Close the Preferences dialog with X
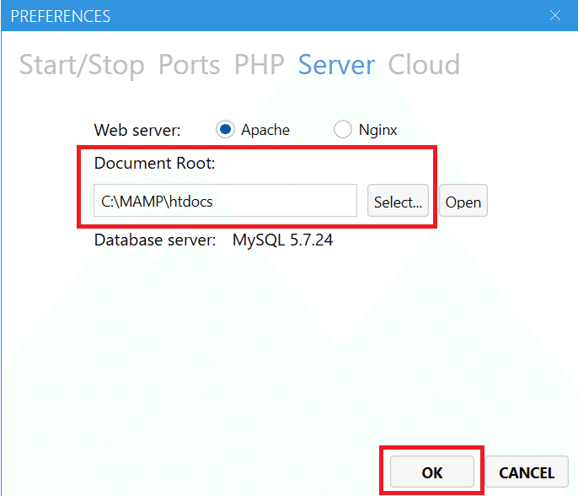This screenshot has width=578, height=496. [x=555, y=15]
